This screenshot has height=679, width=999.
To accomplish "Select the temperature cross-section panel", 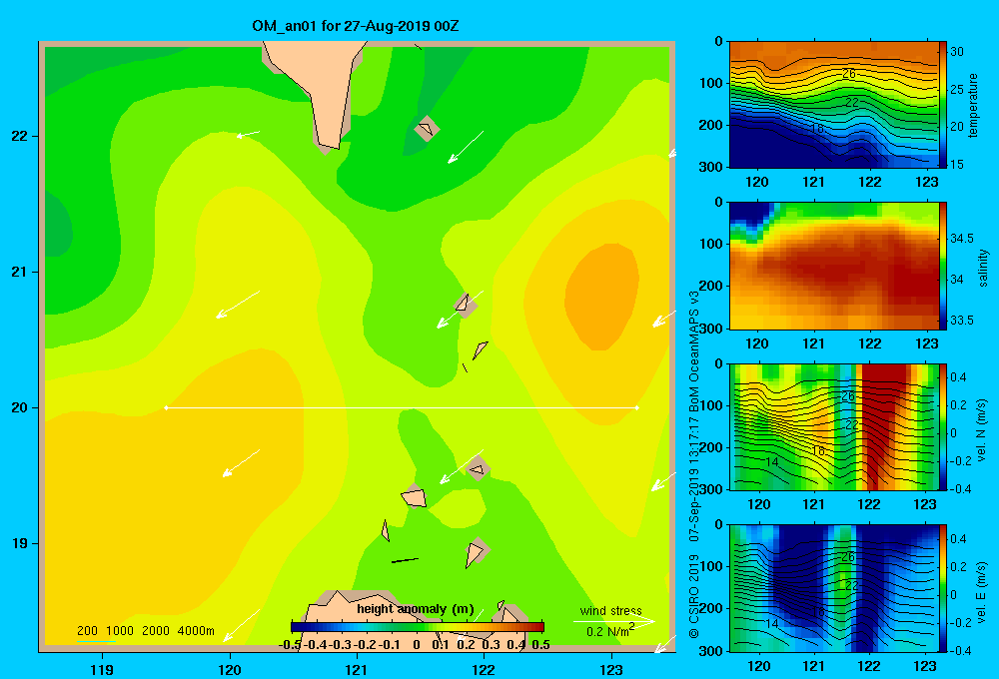I will pos(833,105).
